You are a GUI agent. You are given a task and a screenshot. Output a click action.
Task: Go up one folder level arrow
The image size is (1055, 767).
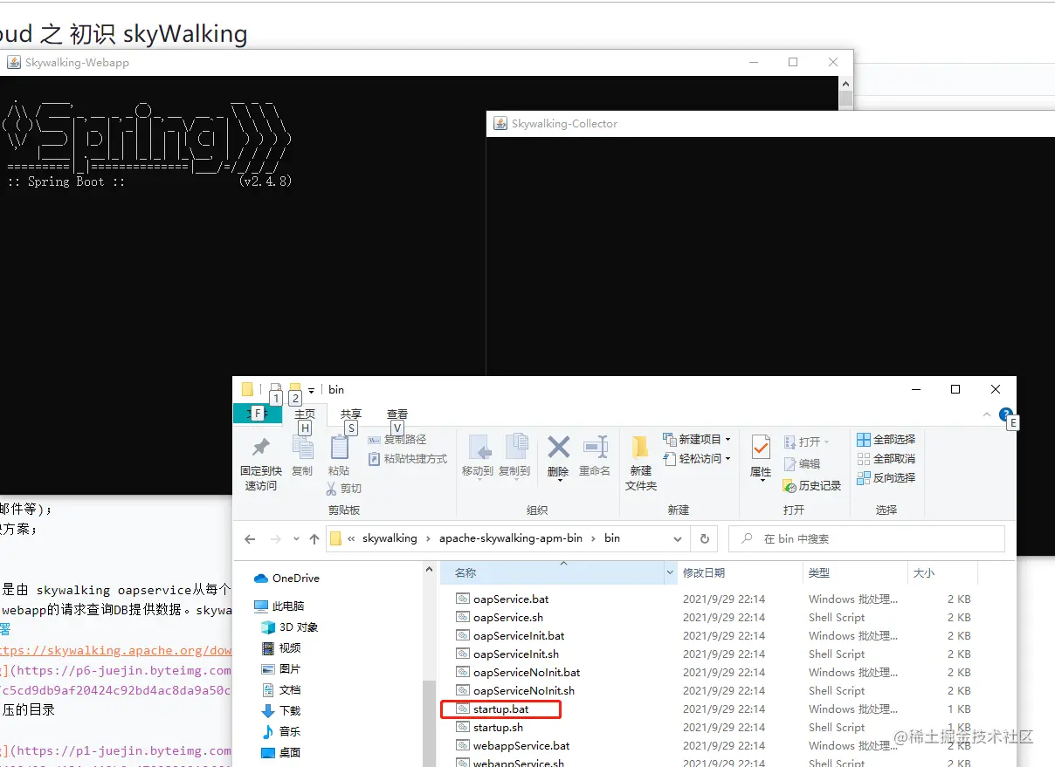tap(314, 539)
